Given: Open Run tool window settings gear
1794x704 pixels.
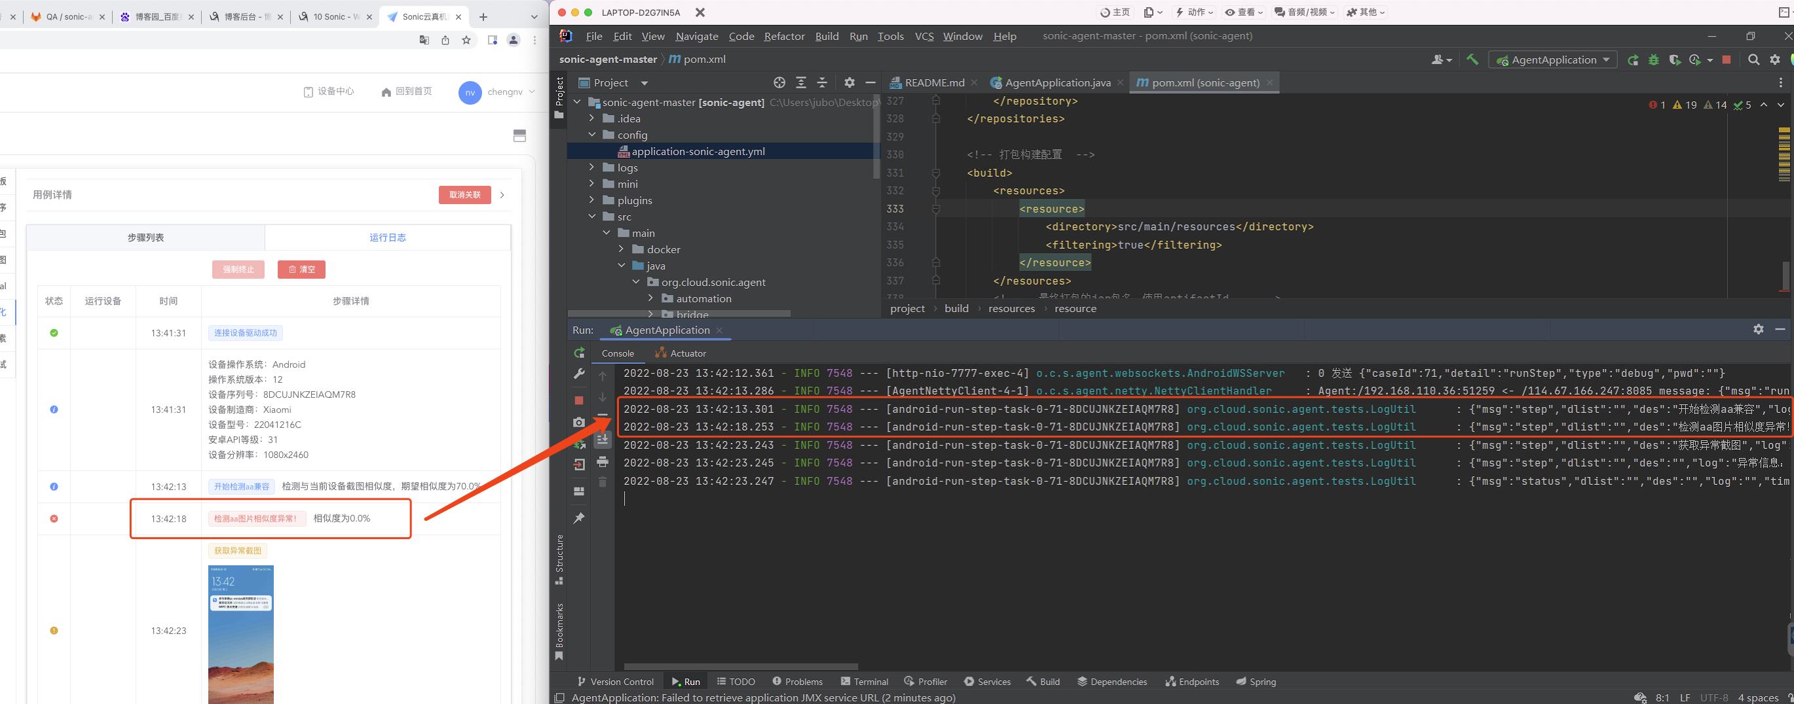Looking at the screenshot, I should pyautogui.click(x=1759, y=329).
